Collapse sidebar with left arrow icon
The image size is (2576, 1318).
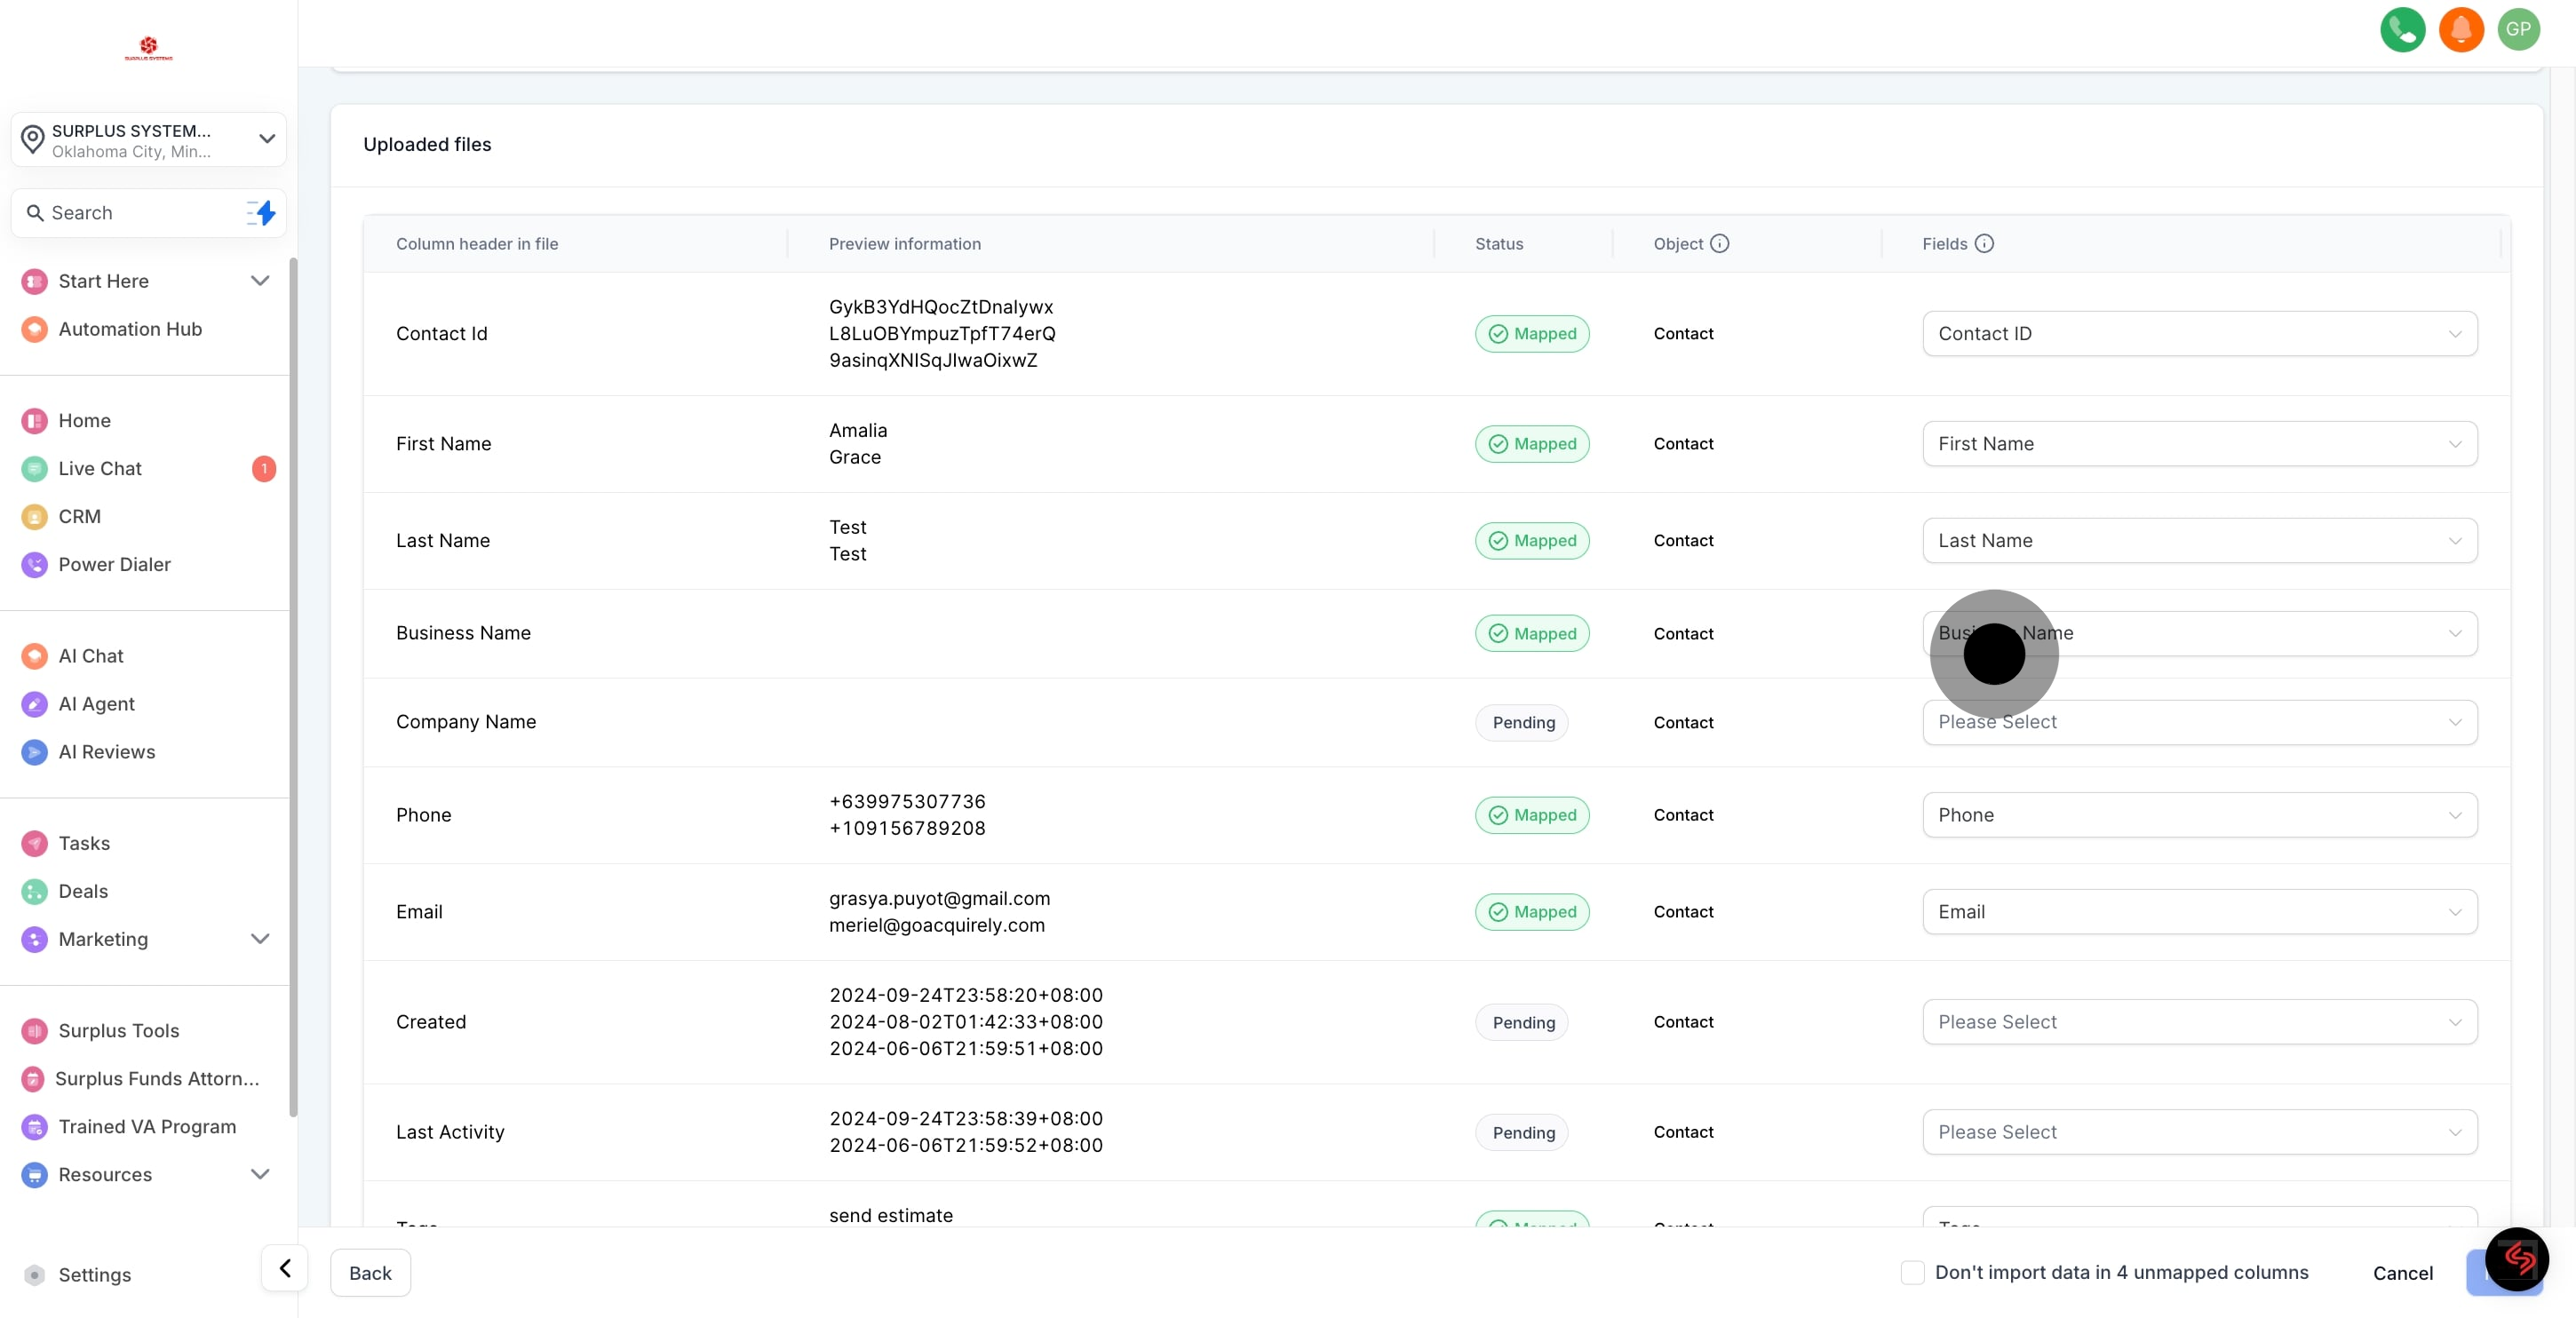285,1268
